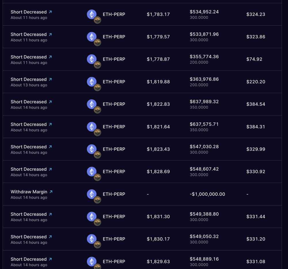Image resolution: width=288 pixels, height=269 pixels.
Task: Open external arrow on $1,829.63 trade row
Action: click(x=50, y=259)
